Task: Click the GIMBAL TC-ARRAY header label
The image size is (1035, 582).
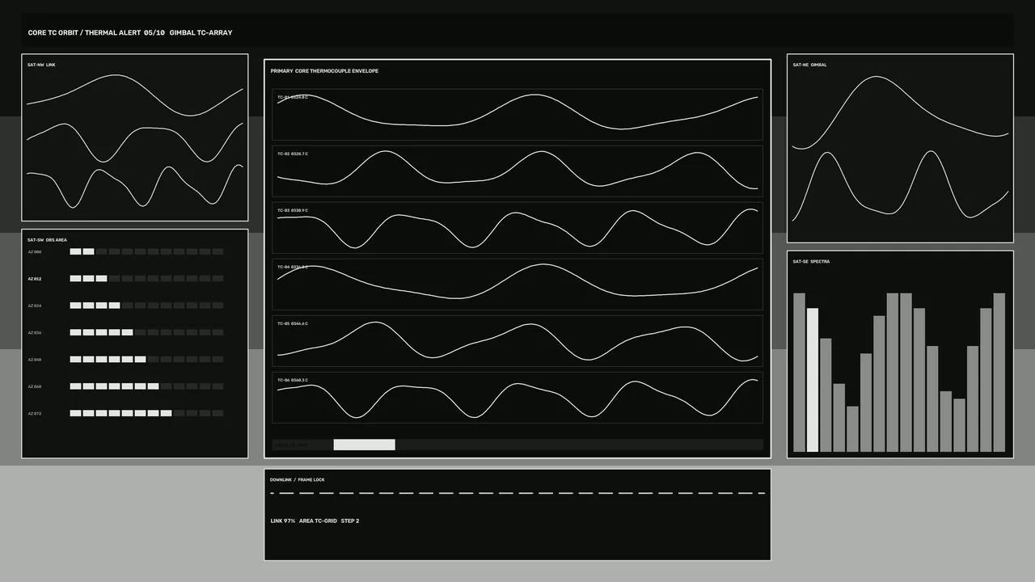Action: [x=201, y=33]
